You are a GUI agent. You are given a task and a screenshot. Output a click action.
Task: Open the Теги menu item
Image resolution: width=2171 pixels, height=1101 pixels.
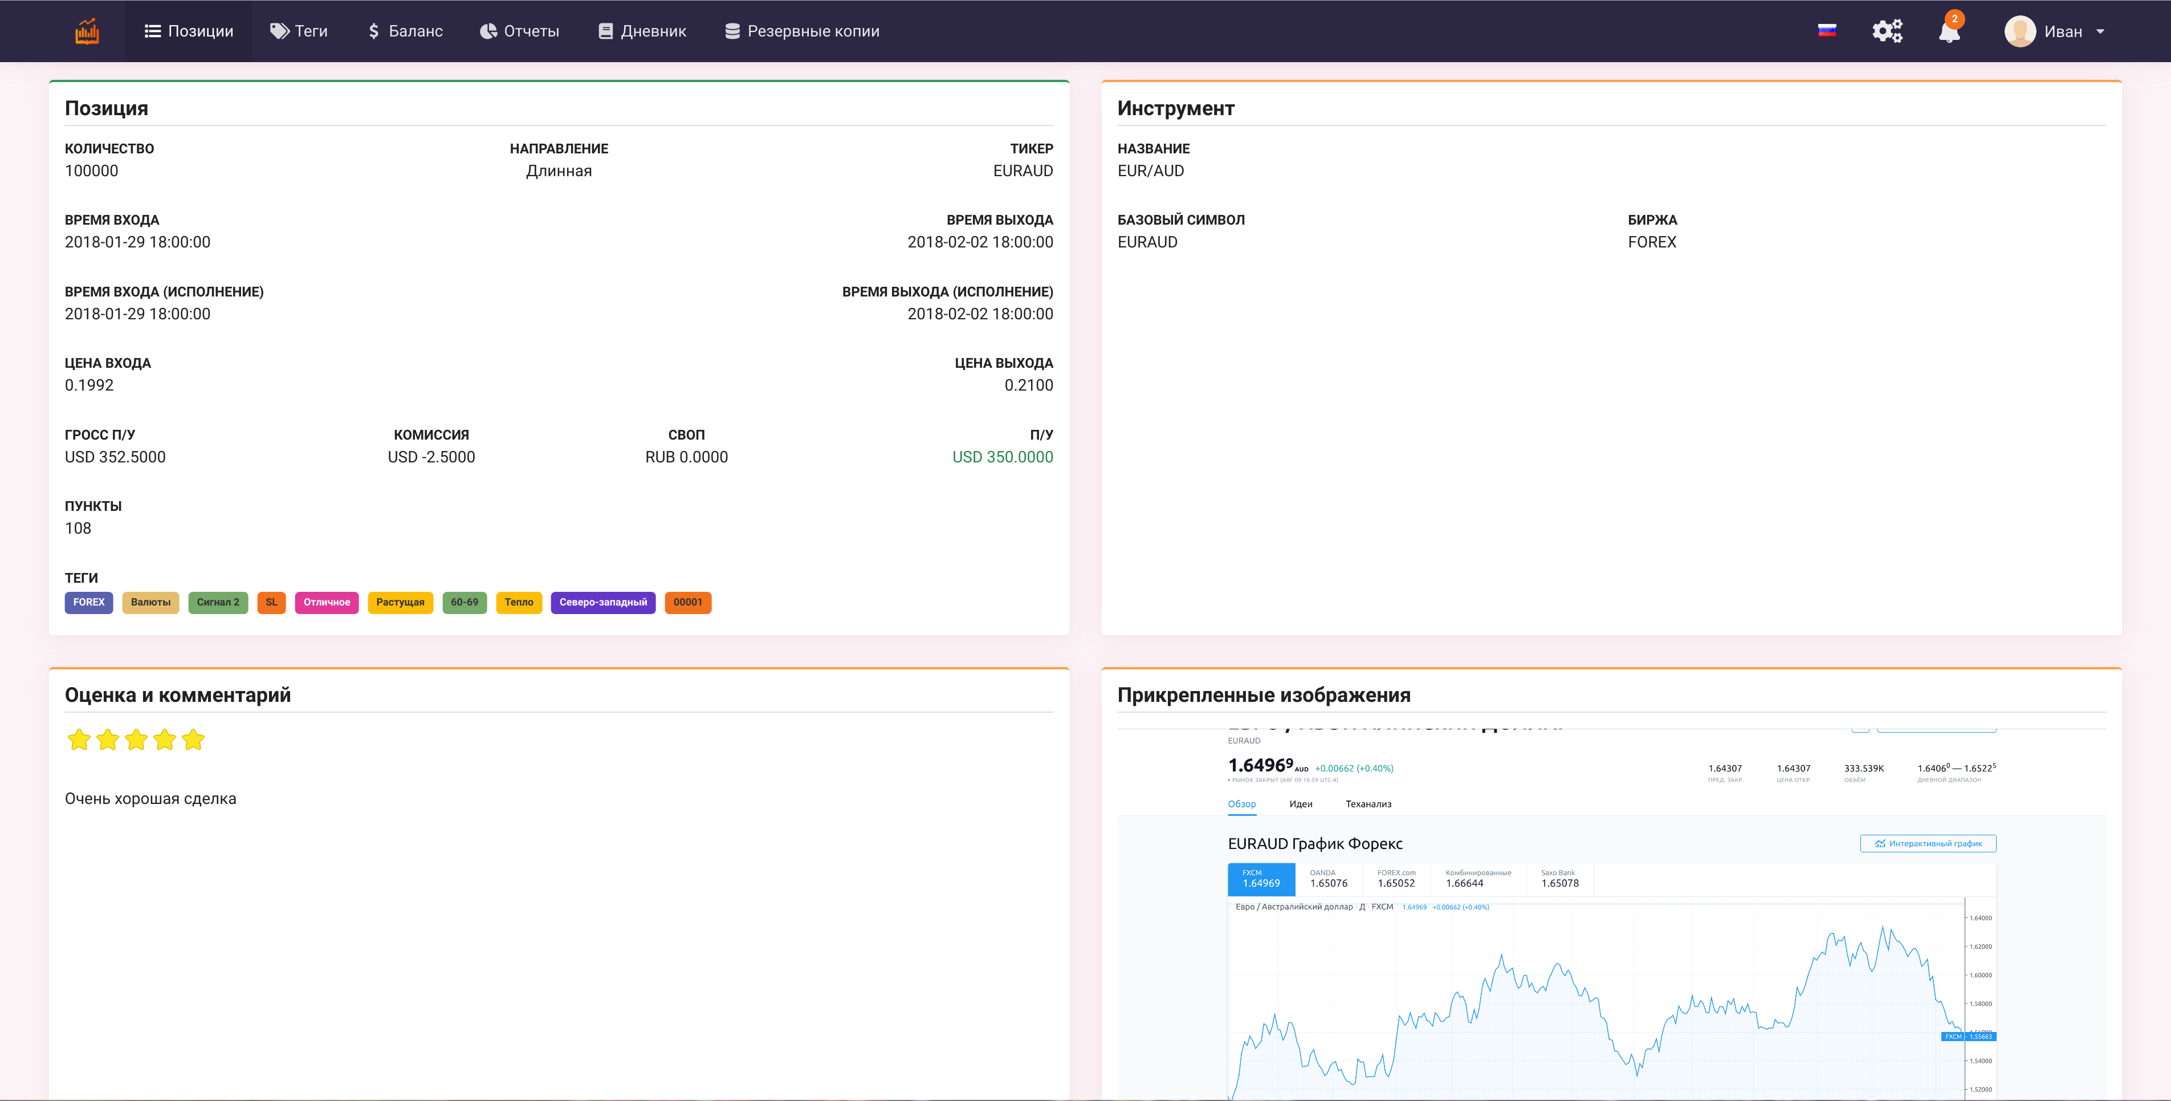[x=298, y=31]
